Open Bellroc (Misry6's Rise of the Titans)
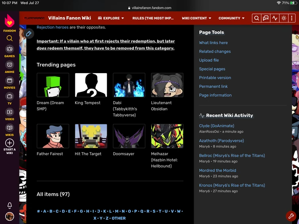299x224 pixels. coord(232,156)
